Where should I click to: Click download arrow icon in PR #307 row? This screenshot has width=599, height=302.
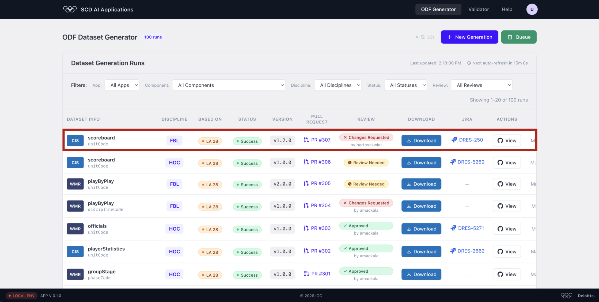pyautogui.click(x=409, y=141)
